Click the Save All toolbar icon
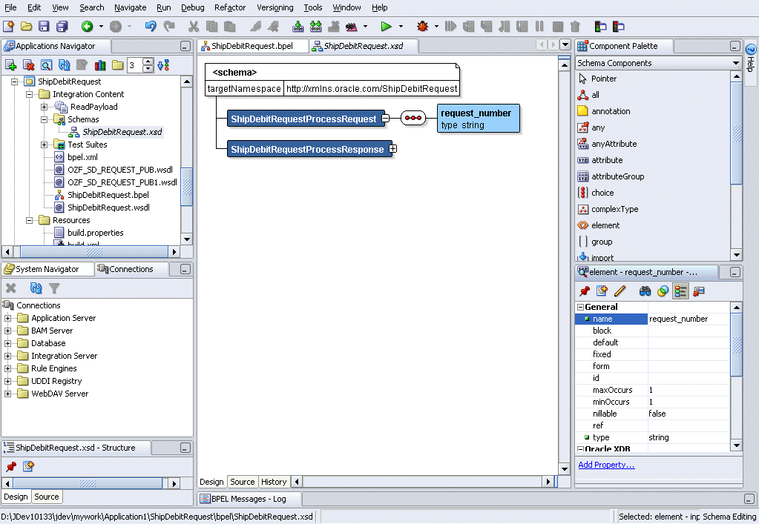The width and height of the screenshot is (759, 524). (x=62, y=27)
